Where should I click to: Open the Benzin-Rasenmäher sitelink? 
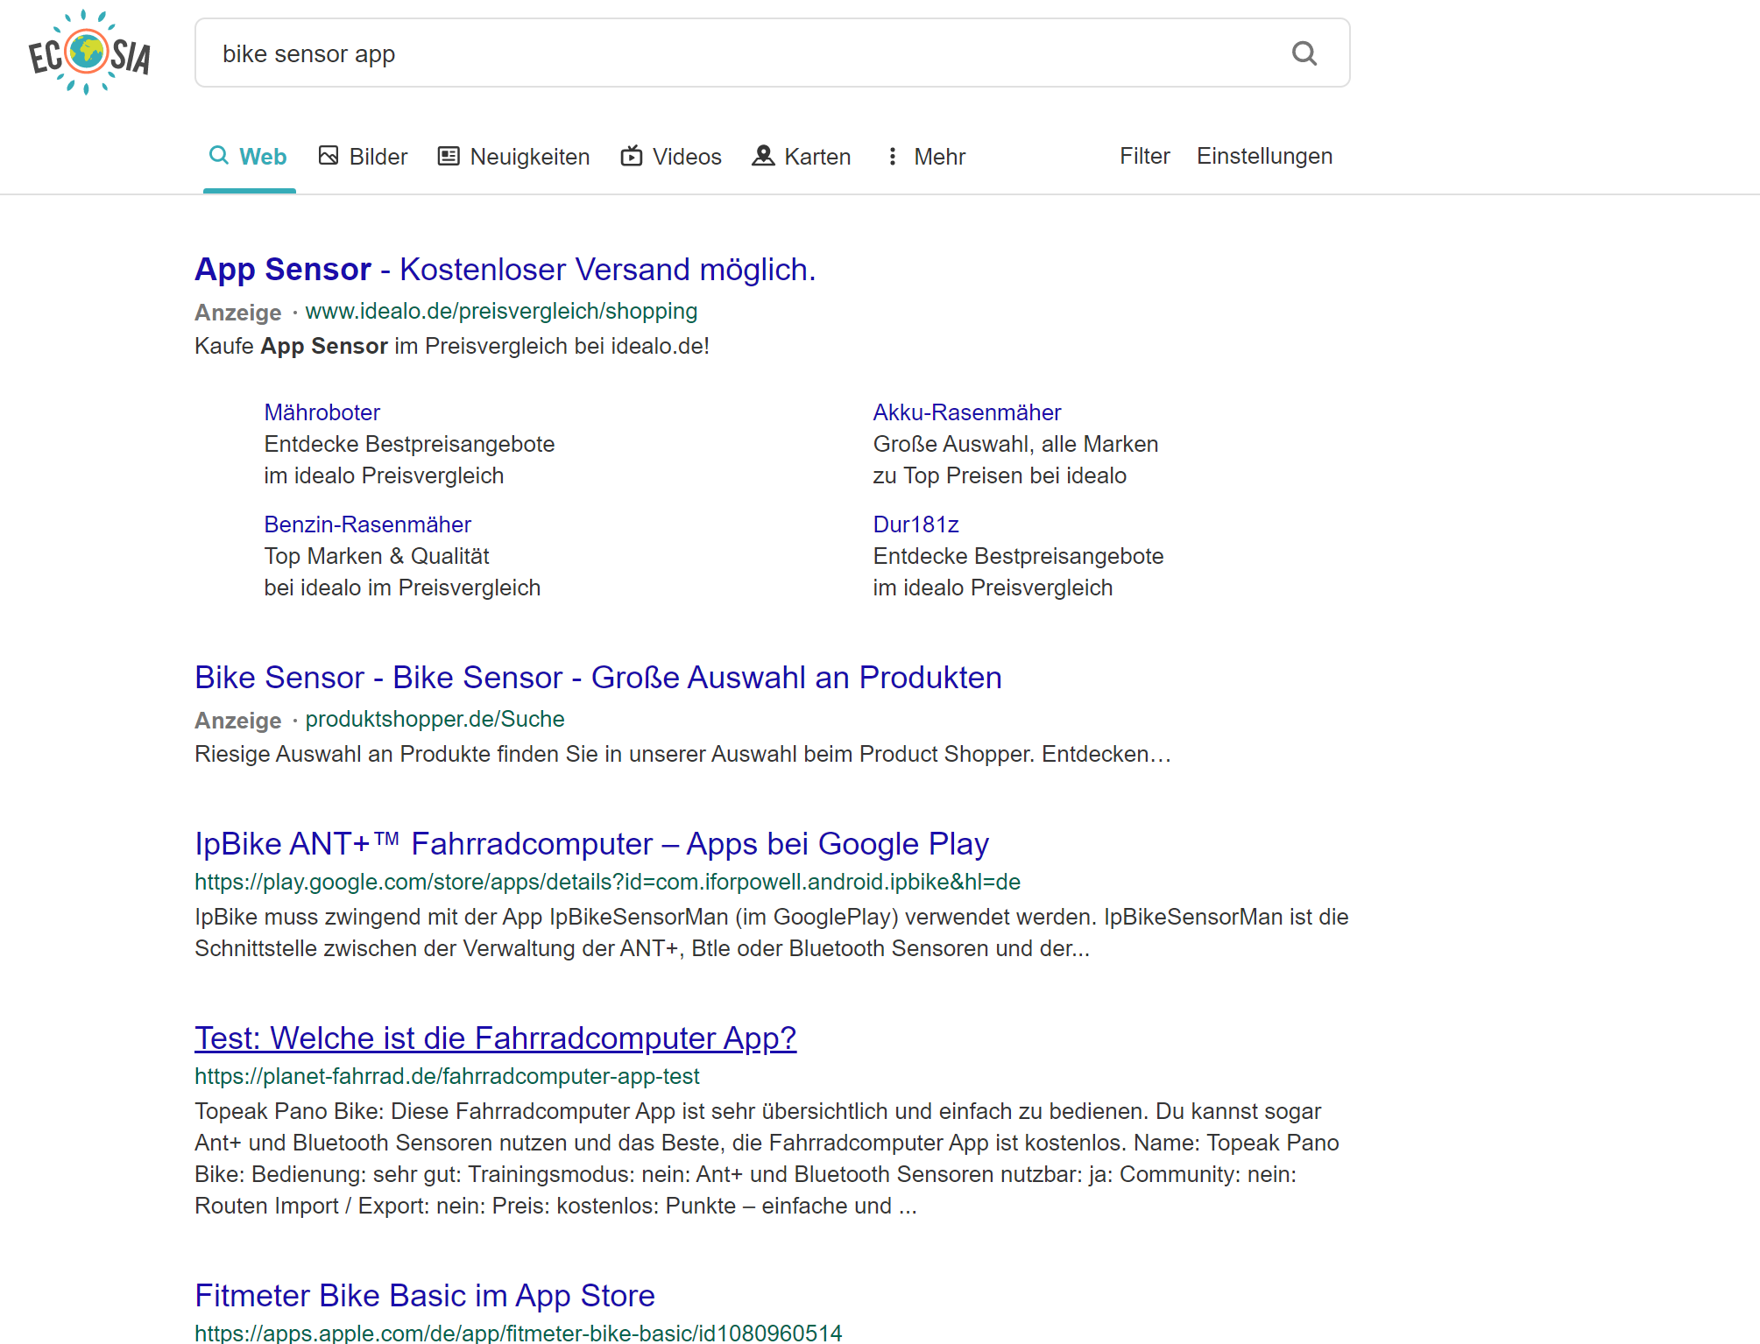pos(367,524)
